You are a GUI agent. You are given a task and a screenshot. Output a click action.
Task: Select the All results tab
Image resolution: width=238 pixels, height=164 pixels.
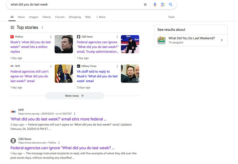12,17
